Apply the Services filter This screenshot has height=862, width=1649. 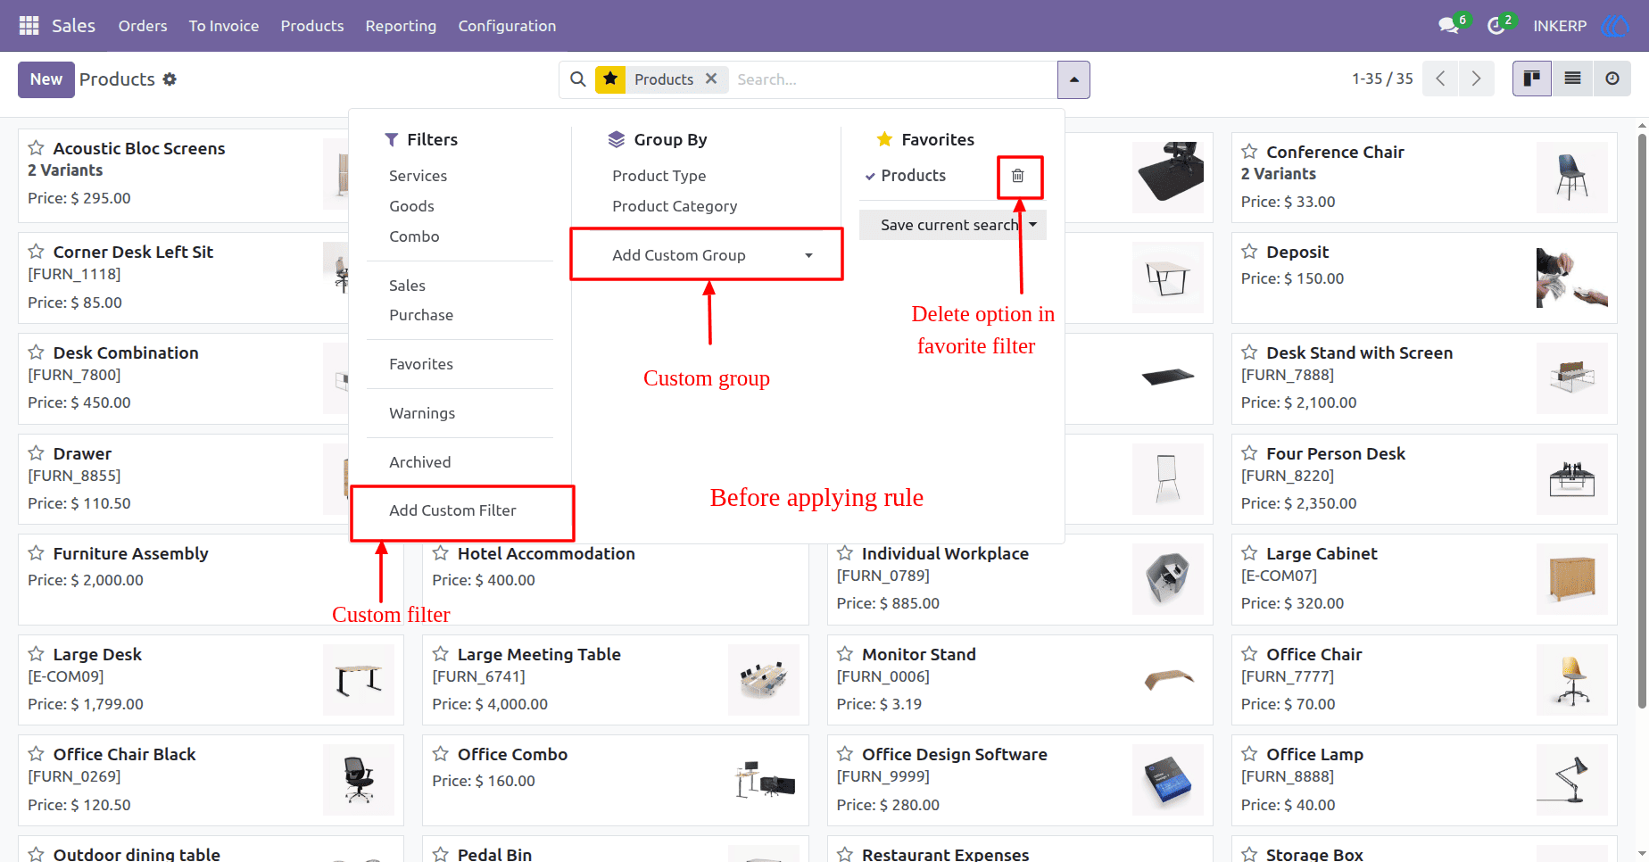418,176
